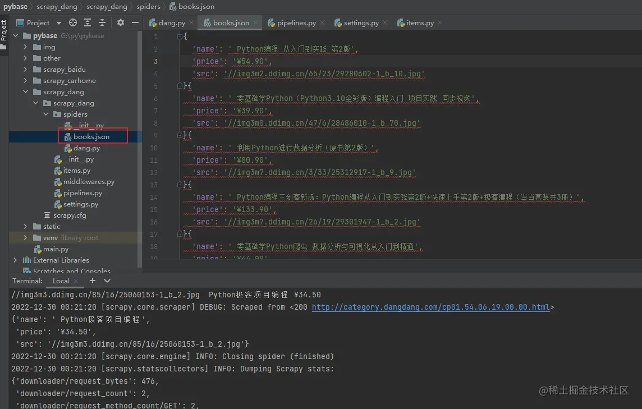Viewport: 642px width, 409px height.
Task: Switch to the items.py editor tab
Action: pyautogui.click(x=416, y=23)
